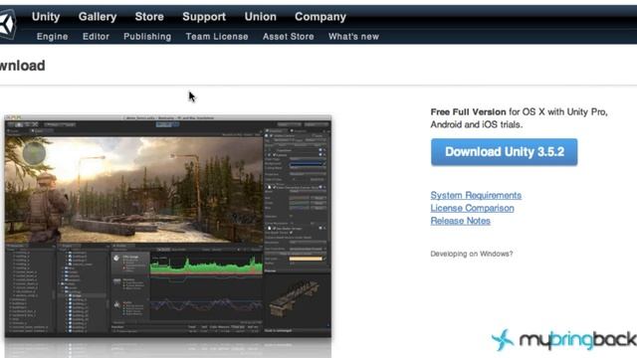Click the Developing on Windows? link
The width and height of the screenshot is (637, 358).
[472, 254]
